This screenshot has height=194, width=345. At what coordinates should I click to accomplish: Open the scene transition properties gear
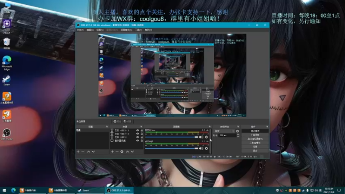tap(238, 131)
